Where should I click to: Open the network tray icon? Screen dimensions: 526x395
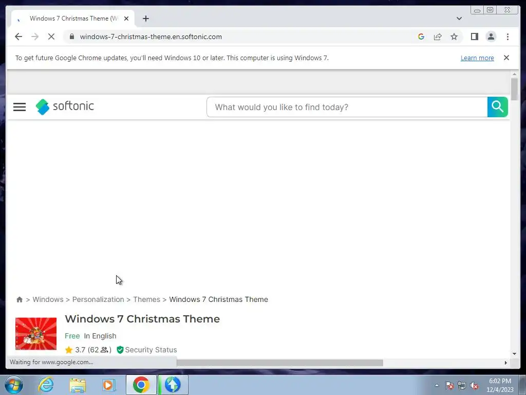[x=462, y=385]
